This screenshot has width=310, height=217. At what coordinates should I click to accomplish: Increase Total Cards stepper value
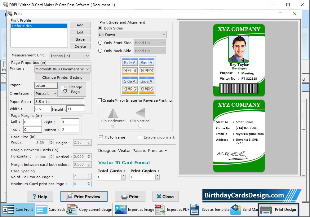tap(123, 175)
